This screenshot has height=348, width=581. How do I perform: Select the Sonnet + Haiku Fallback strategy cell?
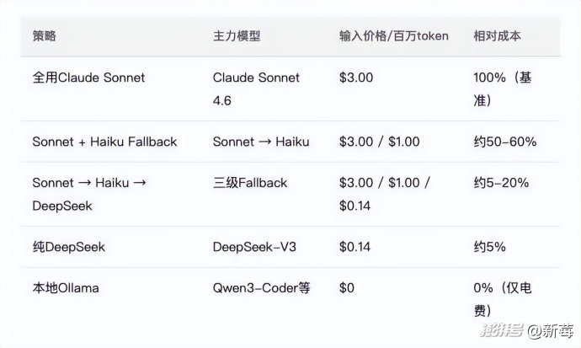104,142
